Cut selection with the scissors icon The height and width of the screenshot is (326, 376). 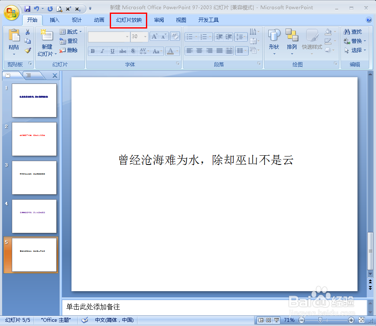click(28, 32)
